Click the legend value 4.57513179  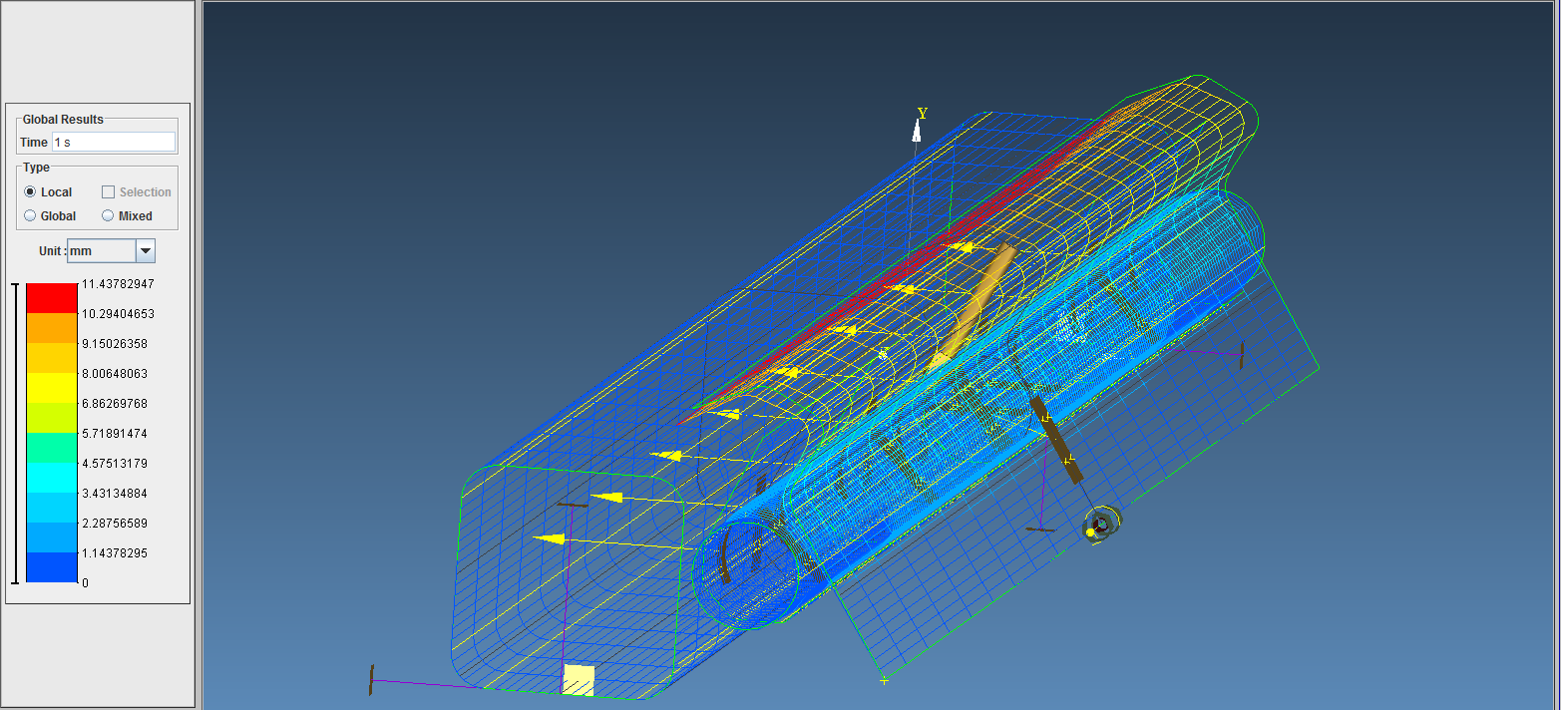[115, 464]
